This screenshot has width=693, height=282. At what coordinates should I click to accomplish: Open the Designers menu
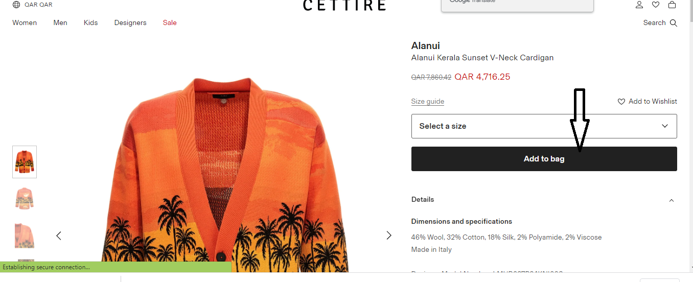[x=130, y=23]
